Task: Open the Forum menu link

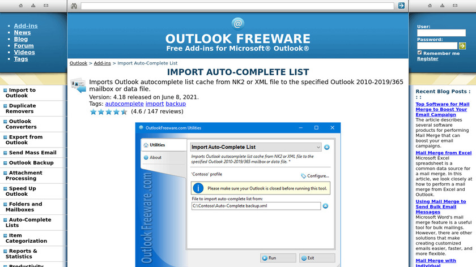Action: click(x=24, y=46)
